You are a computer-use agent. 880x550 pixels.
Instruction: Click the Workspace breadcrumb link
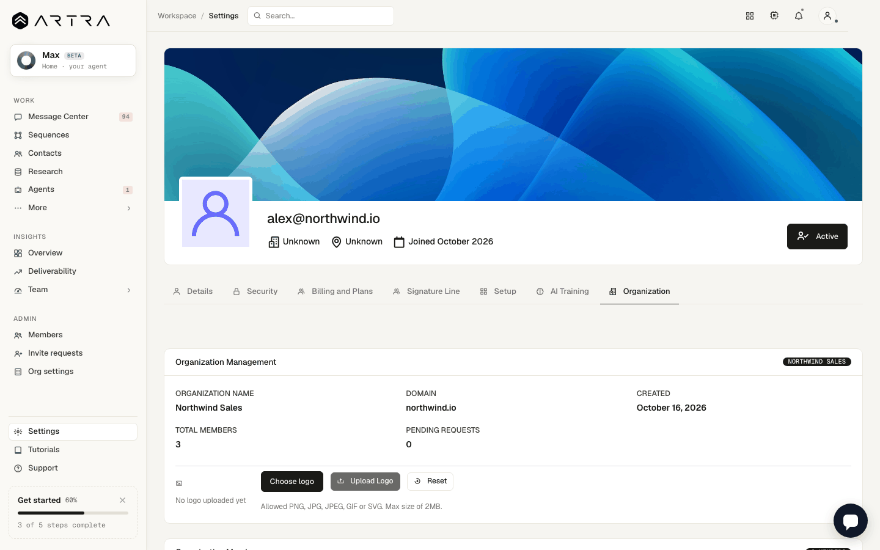pyautogui.click(x=177, y=16)
